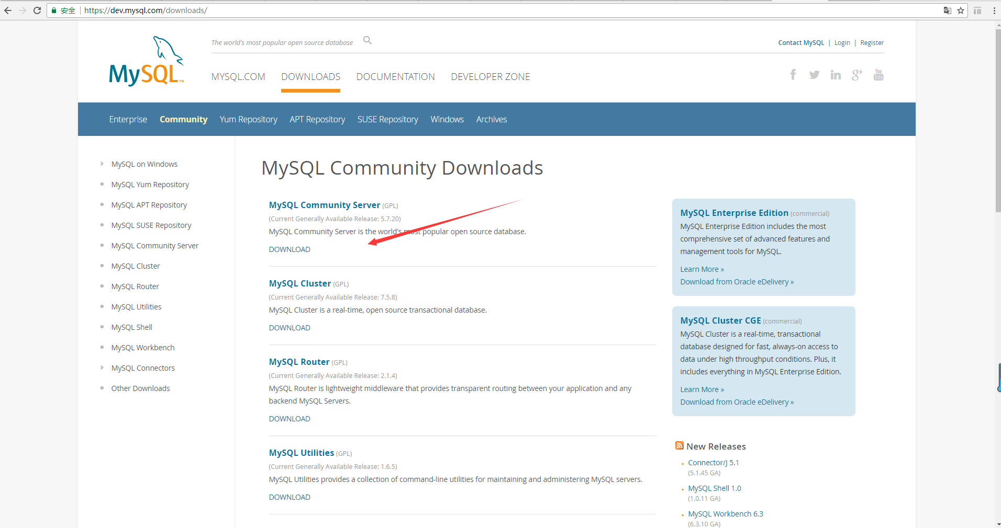The width and height of the screenshot is (1001, 528).
Task: Click the vertical scrollbar thumb
Action: pyautogui.click(x=998, y=120)
